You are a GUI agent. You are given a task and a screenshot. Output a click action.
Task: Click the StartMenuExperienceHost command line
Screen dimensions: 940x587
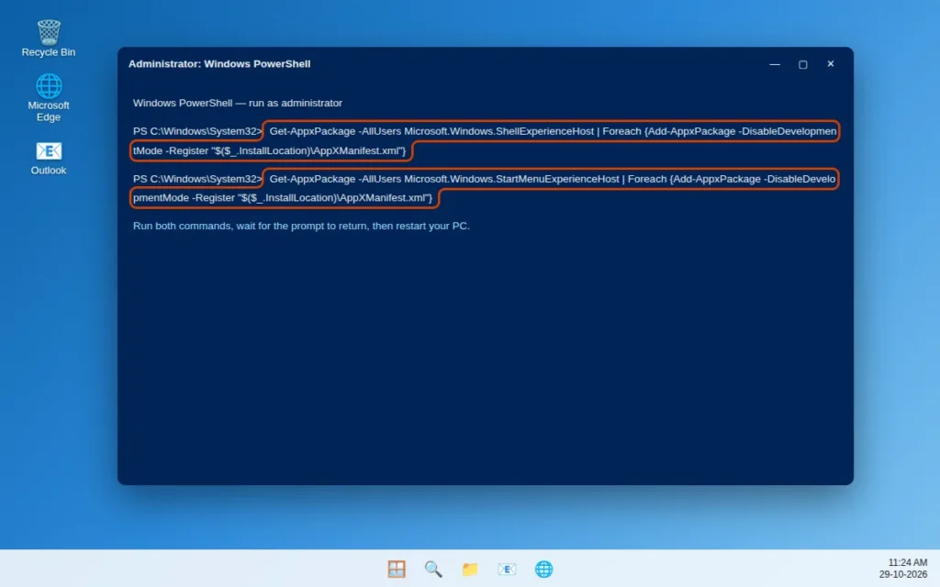[x=552, y=179]
